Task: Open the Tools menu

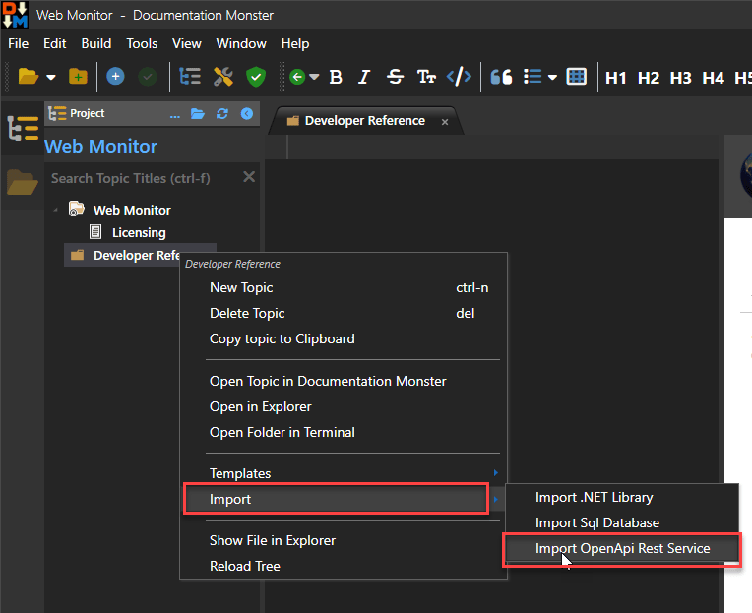Action: [142, 43]
